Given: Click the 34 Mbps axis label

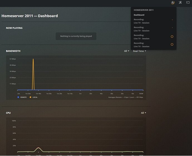Looking at the screenshot, I should (x=13, y=71).
